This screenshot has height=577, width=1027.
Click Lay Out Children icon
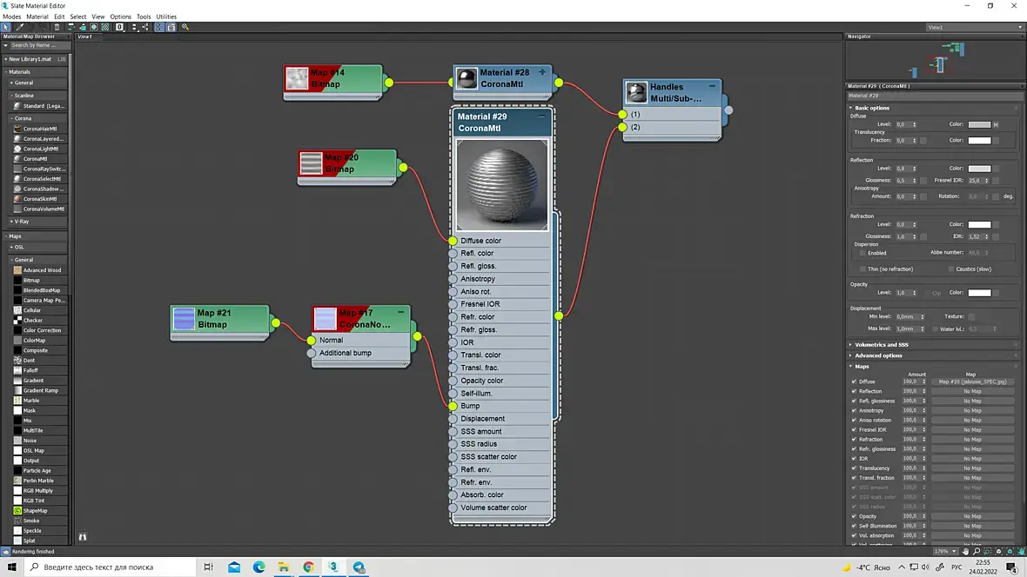point(145,28)
